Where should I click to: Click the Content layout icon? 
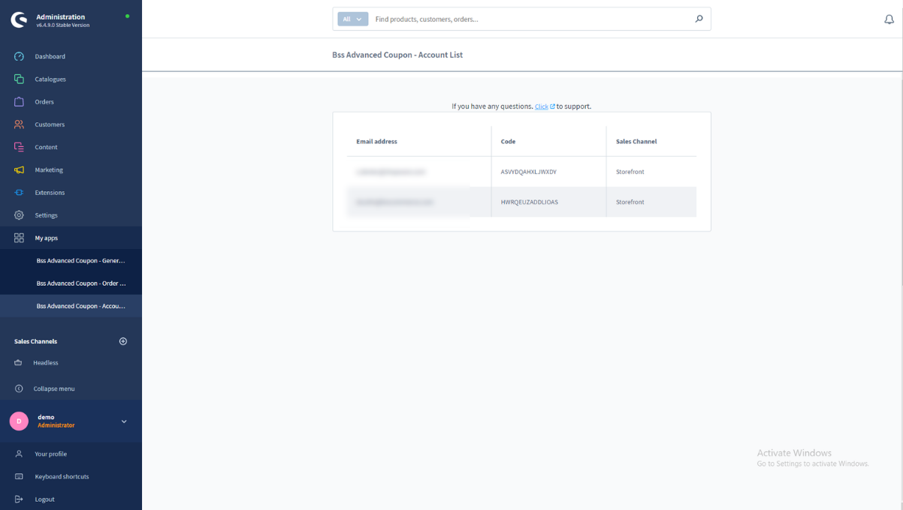pos(19,147)
